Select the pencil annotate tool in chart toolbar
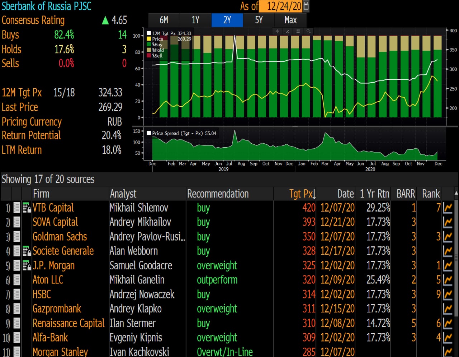 tap(287, 31)
